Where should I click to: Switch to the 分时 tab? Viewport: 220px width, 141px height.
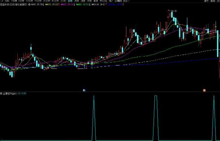pos(7,1)
